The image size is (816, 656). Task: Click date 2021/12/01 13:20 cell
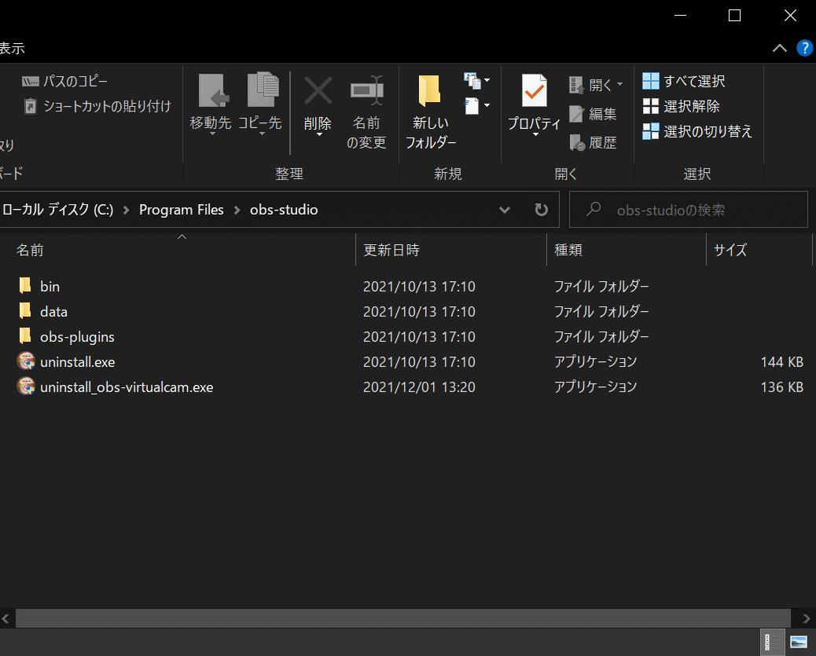click(x=419, y=387)
